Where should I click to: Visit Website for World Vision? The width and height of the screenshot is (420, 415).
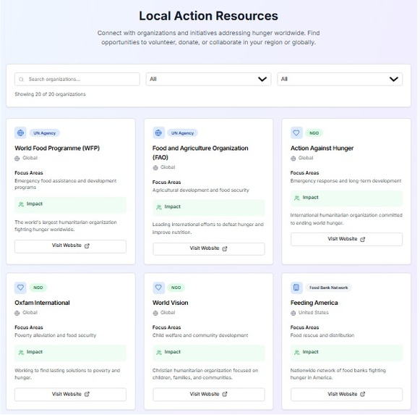[x=209, y=394]
